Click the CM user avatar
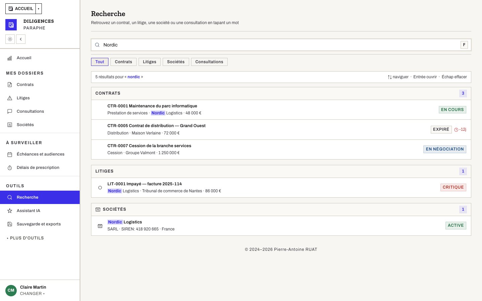Screen dimensions: 482x301 tap(11, 290)
